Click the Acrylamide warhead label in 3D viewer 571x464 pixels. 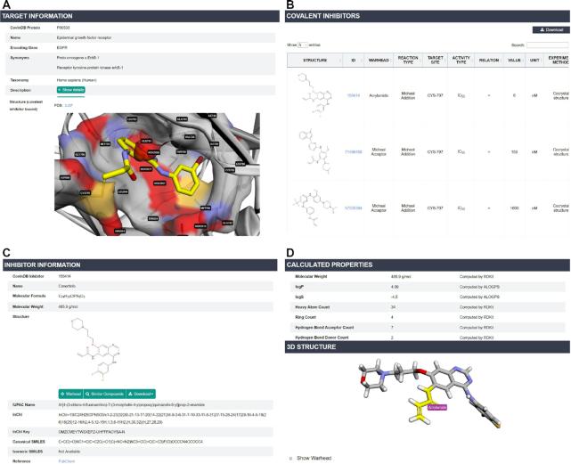437,380
